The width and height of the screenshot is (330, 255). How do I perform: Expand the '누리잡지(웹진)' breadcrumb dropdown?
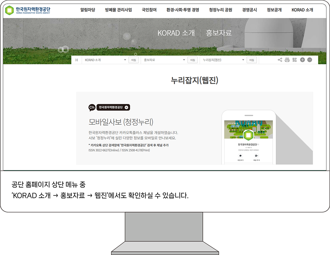(x=223, y=60)
